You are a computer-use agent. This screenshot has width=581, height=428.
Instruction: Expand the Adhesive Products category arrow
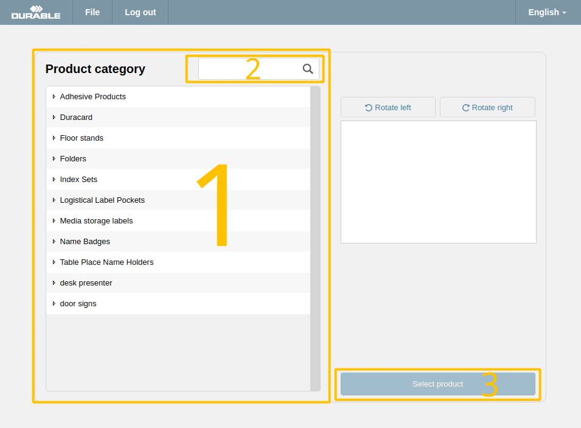54,96
